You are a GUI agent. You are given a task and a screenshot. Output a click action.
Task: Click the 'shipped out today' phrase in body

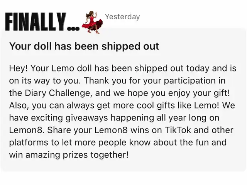172,68
